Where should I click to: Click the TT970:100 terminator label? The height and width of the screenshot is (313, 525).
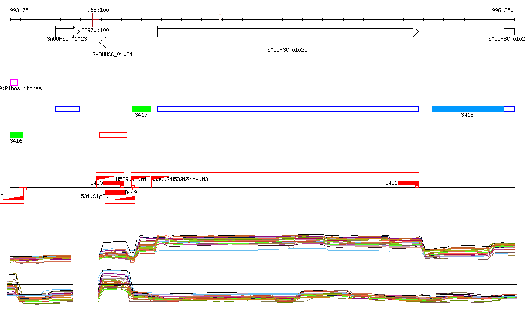pyautogui.click(x=95, y=31)
